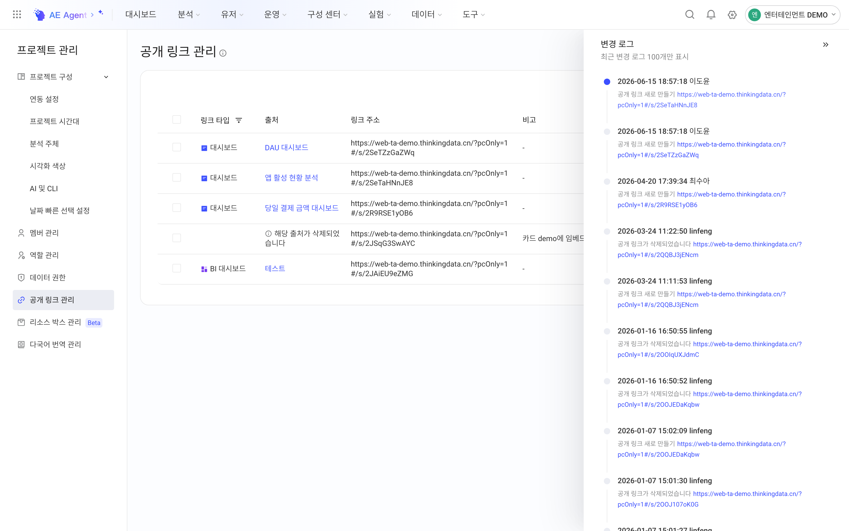Click the BI 대시보드 type icon

tap(204, 269)
